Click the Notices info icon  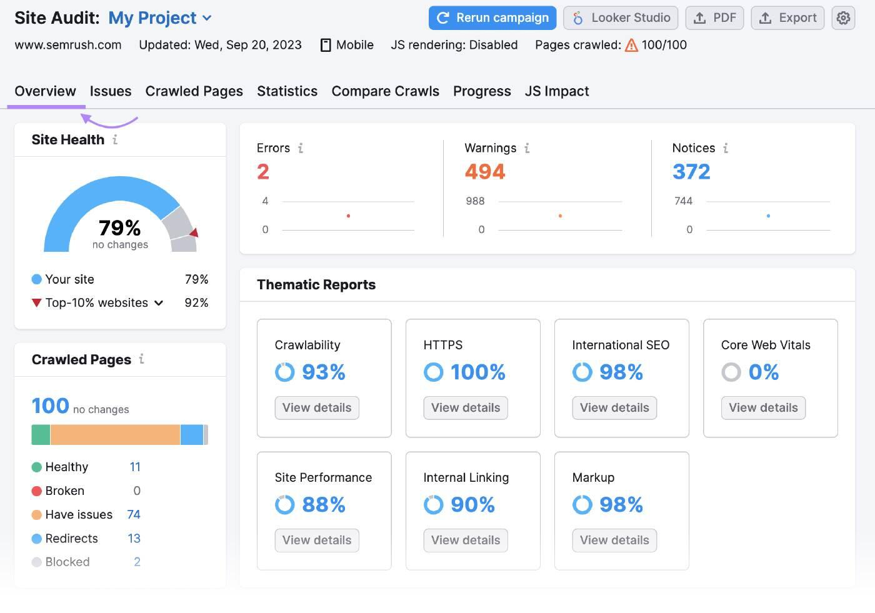click(x=726, y=148)
